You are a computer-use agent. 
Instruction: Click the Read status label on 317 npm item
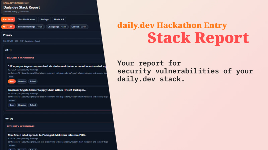click(11, 77)
